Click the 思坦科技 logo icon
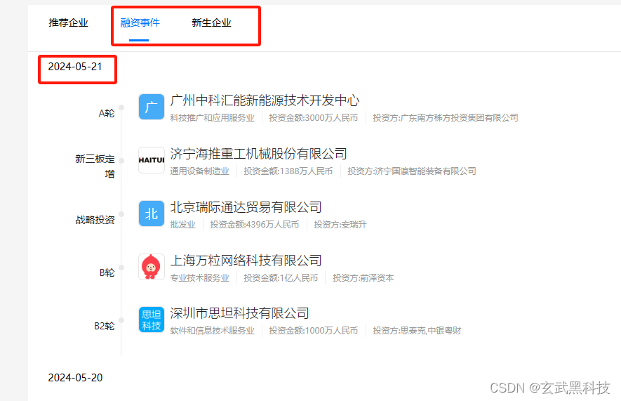The width and height of the screenshot is (621, 401). (152, 320)
